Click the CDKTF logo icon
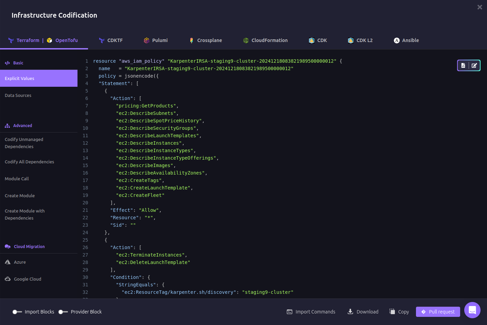The image size is (487, 325). coord(102,40)
